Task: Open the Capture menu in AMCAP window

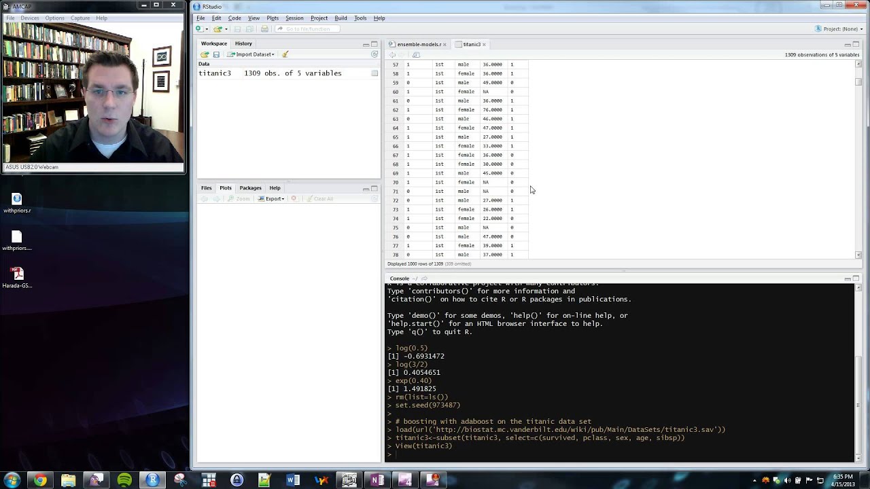Action: pyautogui.click(x=80, y=18)
